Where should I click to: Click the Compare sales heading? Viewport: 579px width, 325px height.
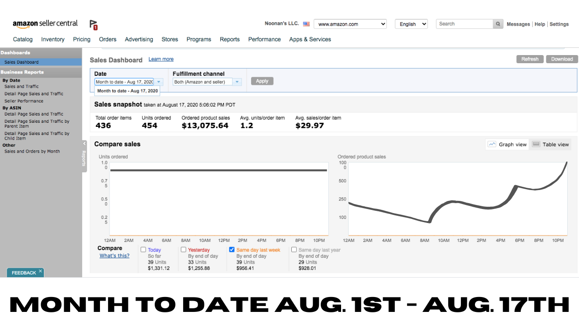click(118, 144)
